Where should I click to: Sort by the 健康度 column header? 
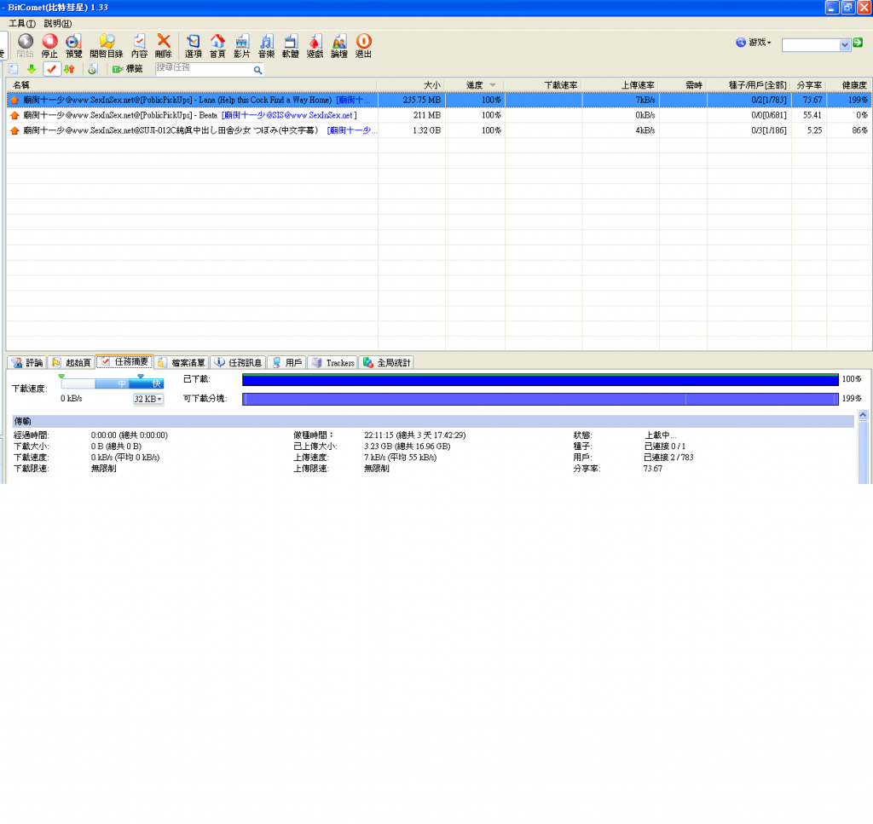coord(850,85)
